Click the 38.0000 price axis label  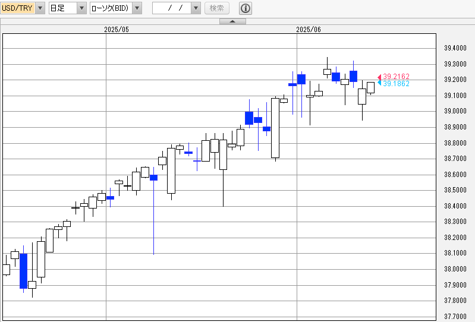(455, 269)
